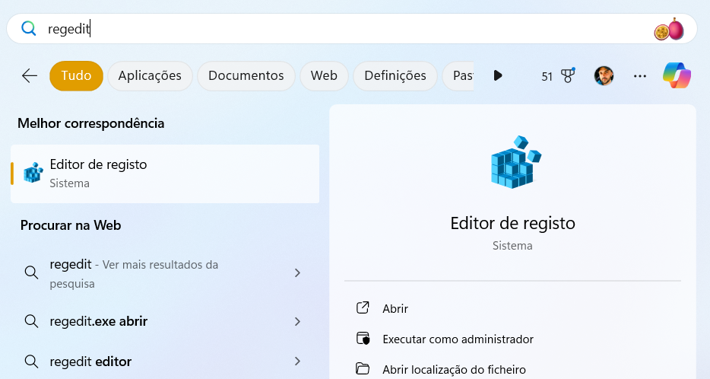Expand chevron for 'regedit' web result
Viewport: 710px width, 379px height.
[x=297, y=273]
